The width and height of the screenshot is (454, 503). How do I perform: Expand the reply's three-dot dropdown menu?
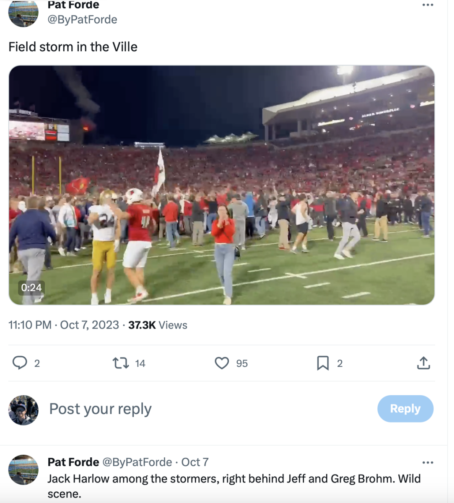tap(428, 462)
